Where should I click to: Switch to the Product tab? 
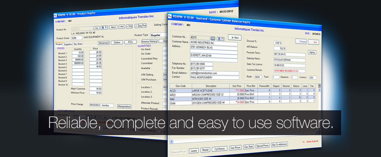coord(59,44)
